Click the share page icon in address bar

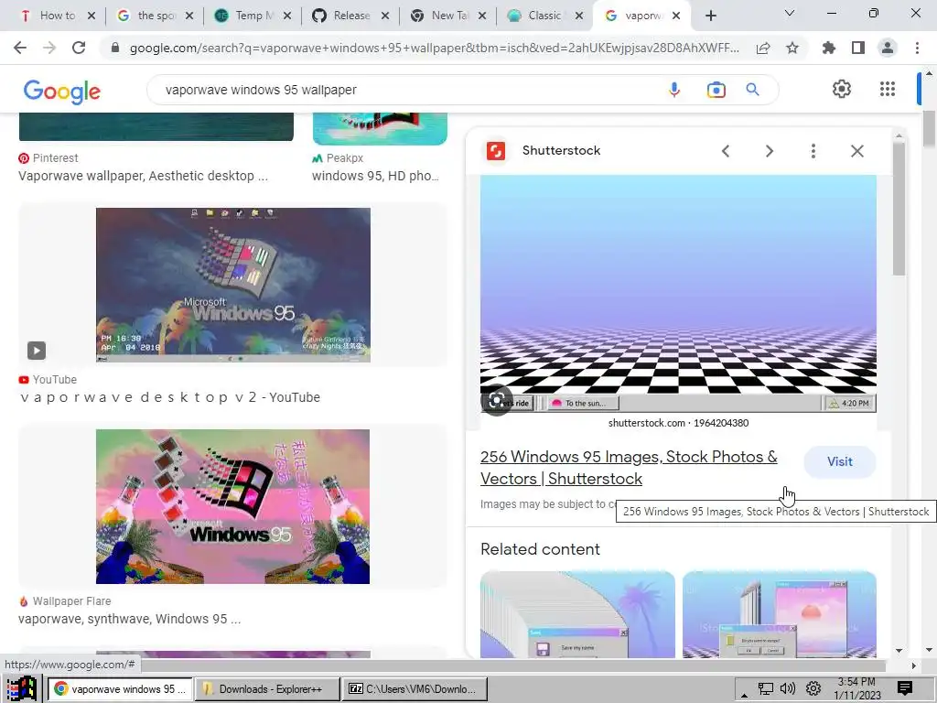click(x=763, y=48)
